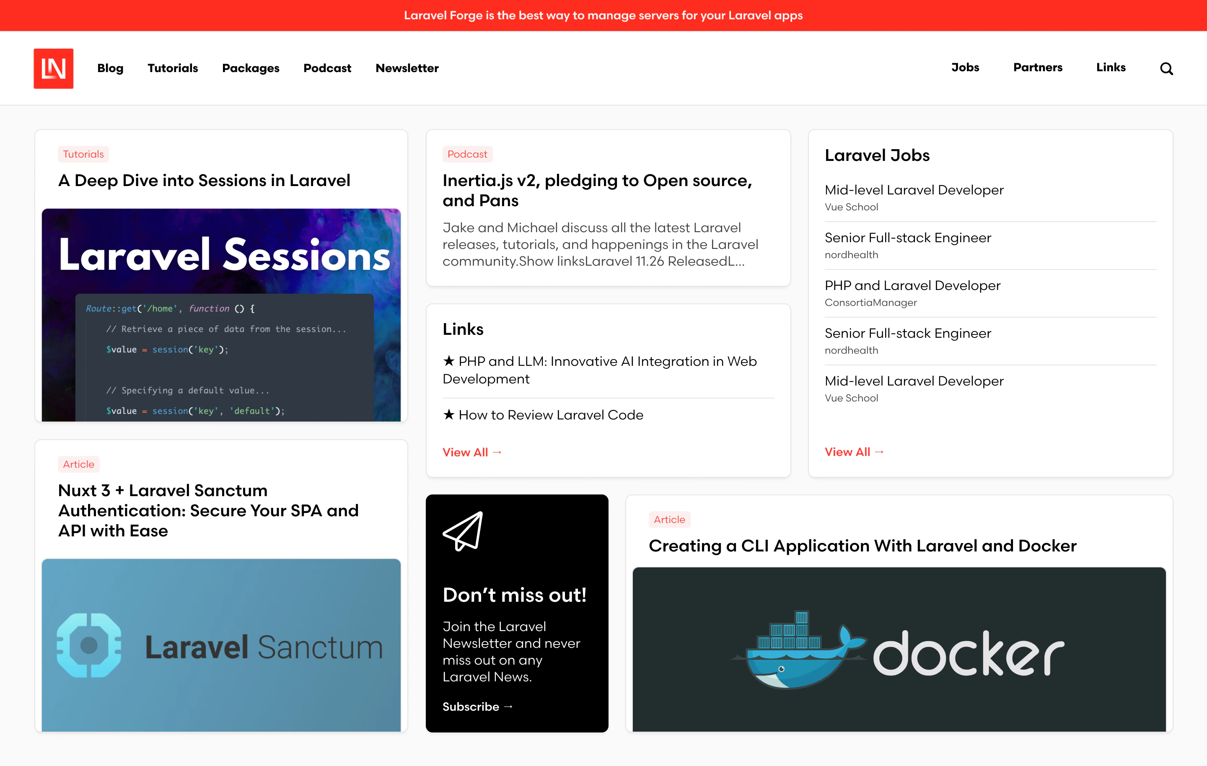Click the Laravel Sanctum thumbnail image
The image size is (1207, 766).
tap(221, 645)
